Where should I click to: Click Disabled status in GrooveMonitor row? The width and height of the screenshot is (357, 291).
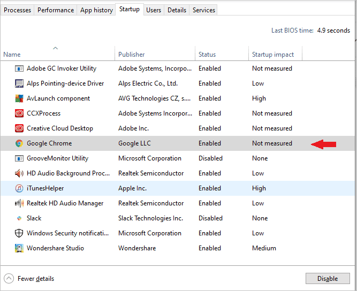click(210, 158)
